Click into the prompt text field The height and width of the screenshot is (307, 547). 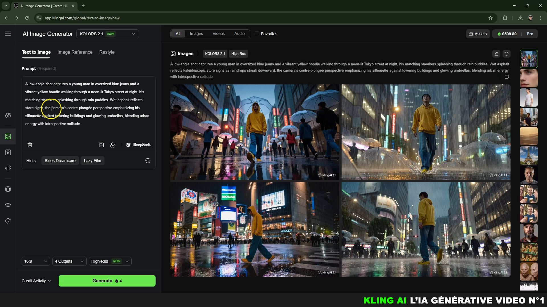pyautogui.click(x=88, y=108)
